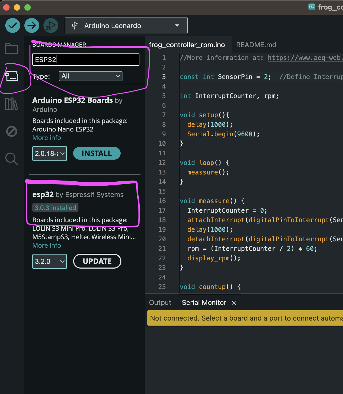Click the USB icon in board selector
This screenshot has width=343, height=394.
click(75, 26)
